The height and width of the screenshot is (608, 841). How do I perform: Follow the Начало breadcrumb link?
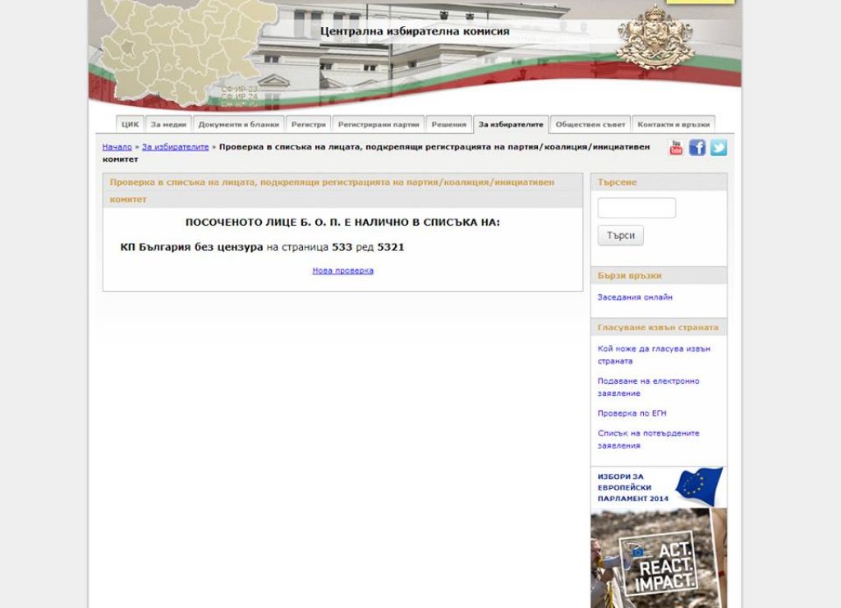point(117,147)
